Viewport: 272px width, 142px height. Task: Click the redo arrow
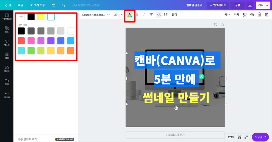[63, 5]
